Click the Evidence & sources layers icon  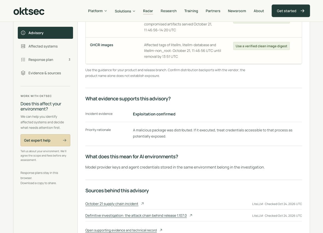[23, 73]
